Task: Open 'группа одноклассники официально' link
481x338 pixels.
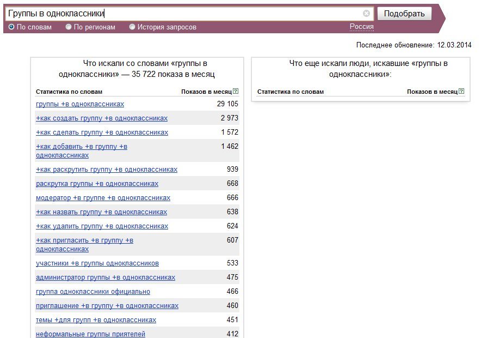Action: [93, 291]
